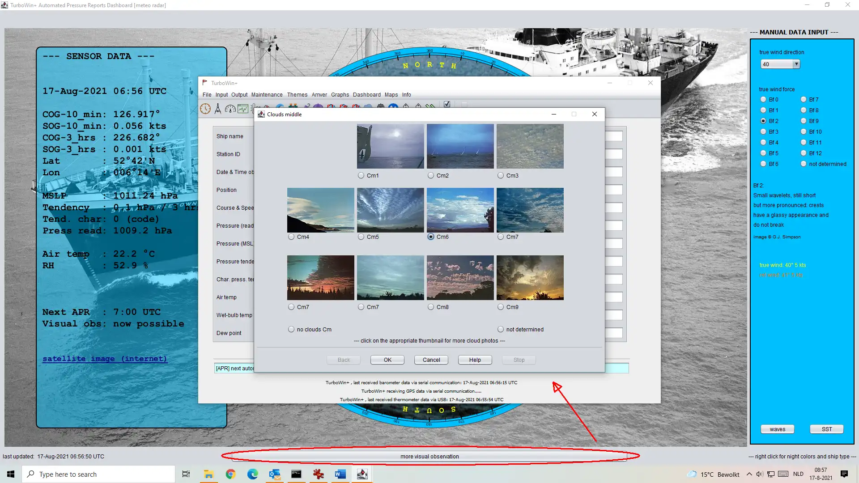
Task: Click the Help button
Action: click(474, 359)
